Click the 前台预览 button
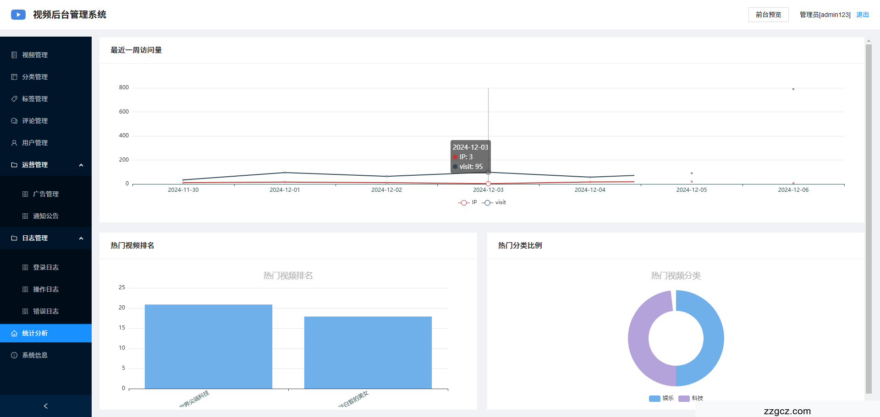 (768, 15)
